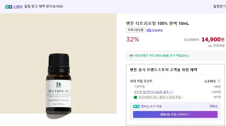Expand the chevron after 최대 적립
Screen dimensions: 226x126
(x=182, y=97)
